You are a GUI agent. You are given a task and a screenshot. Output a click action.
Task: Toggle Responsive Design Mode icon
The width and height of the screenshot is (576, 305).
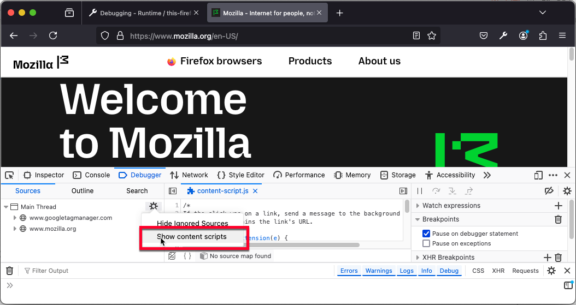click(538, 175)
